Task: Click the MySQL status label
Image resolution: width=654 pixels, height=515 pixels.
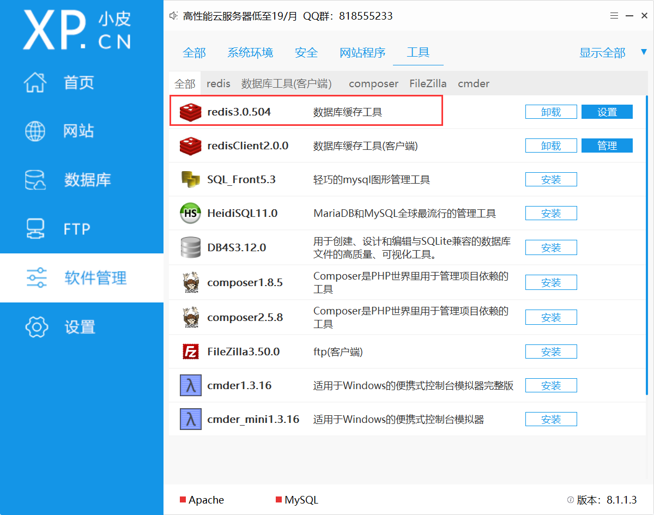Action: tap(301, 500)
